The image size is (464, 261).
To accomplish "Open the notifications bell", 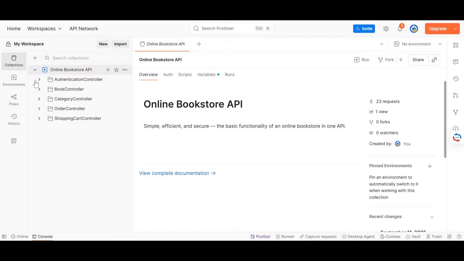I will coord(400,29).
